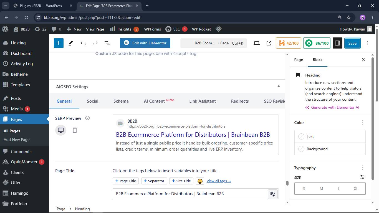Open the Page sidebar tab

point(299,60)
